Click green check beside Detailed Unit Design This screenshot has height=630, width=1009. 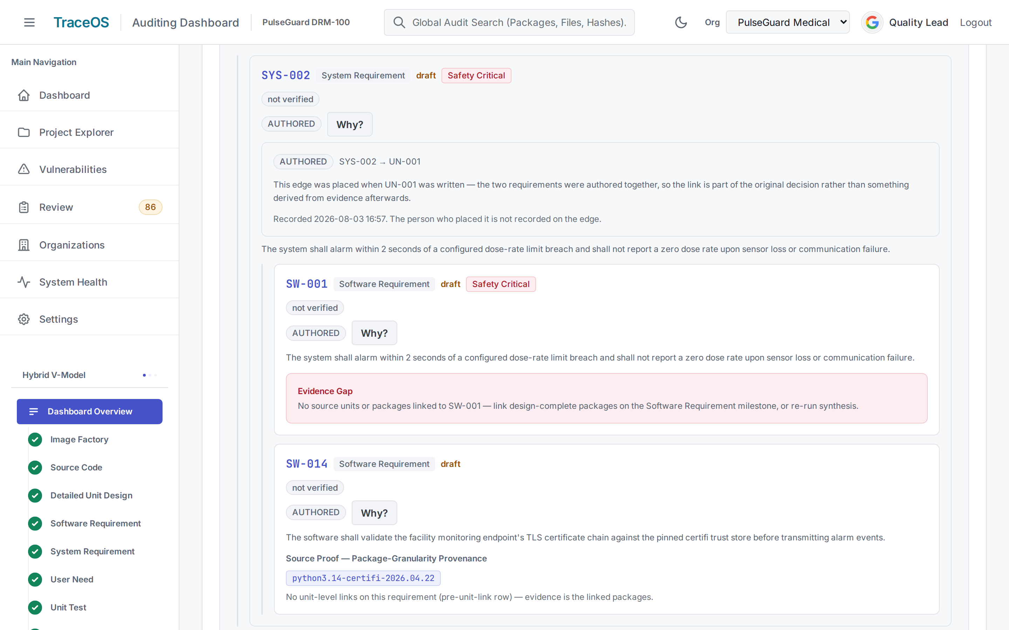35,495
